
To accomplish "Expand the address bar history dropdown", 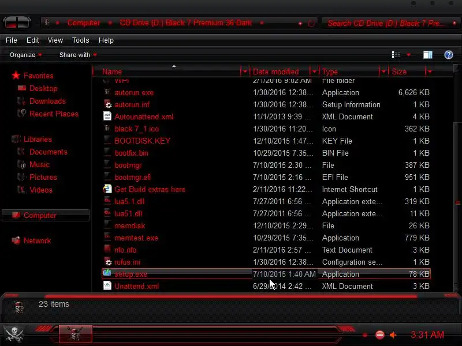I will click(300, 23).
